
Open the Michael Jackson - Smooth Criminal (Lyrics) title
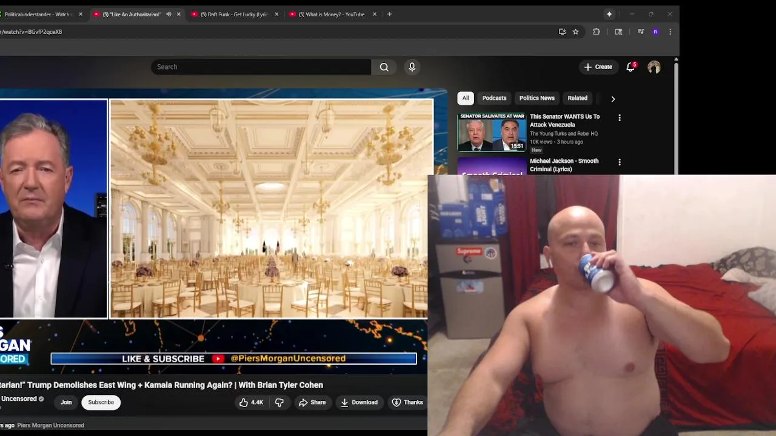coord(564,165)
